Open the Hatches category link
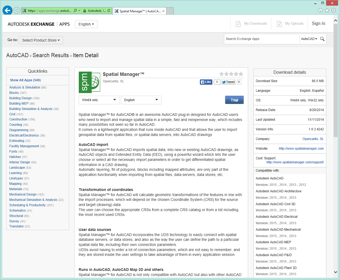 pyautogui.click(x=15, y=157)
